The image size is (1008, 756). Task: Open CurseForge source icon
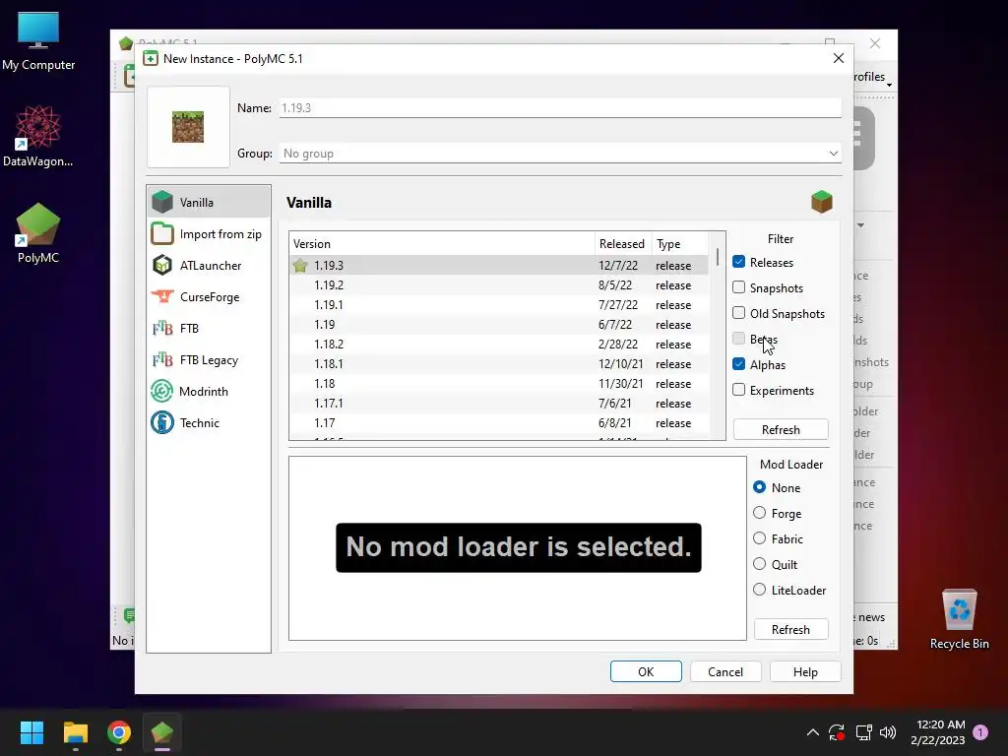[x=162, y=296]
